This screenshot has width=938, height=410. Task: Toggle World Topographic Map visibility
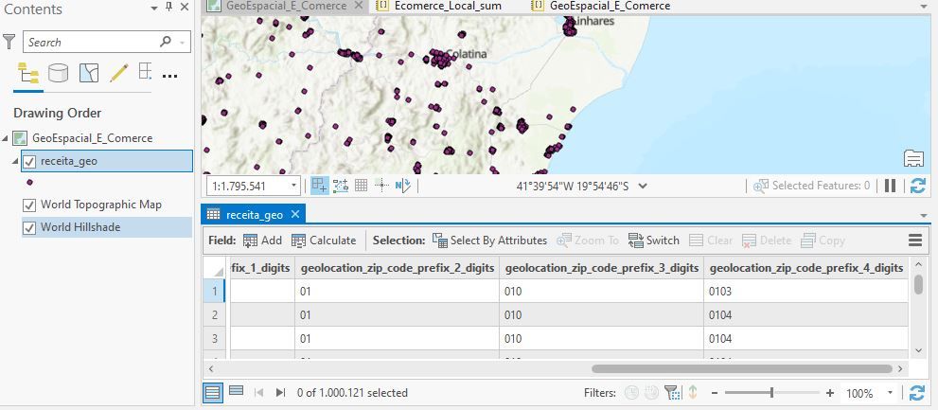coord(29,205)
